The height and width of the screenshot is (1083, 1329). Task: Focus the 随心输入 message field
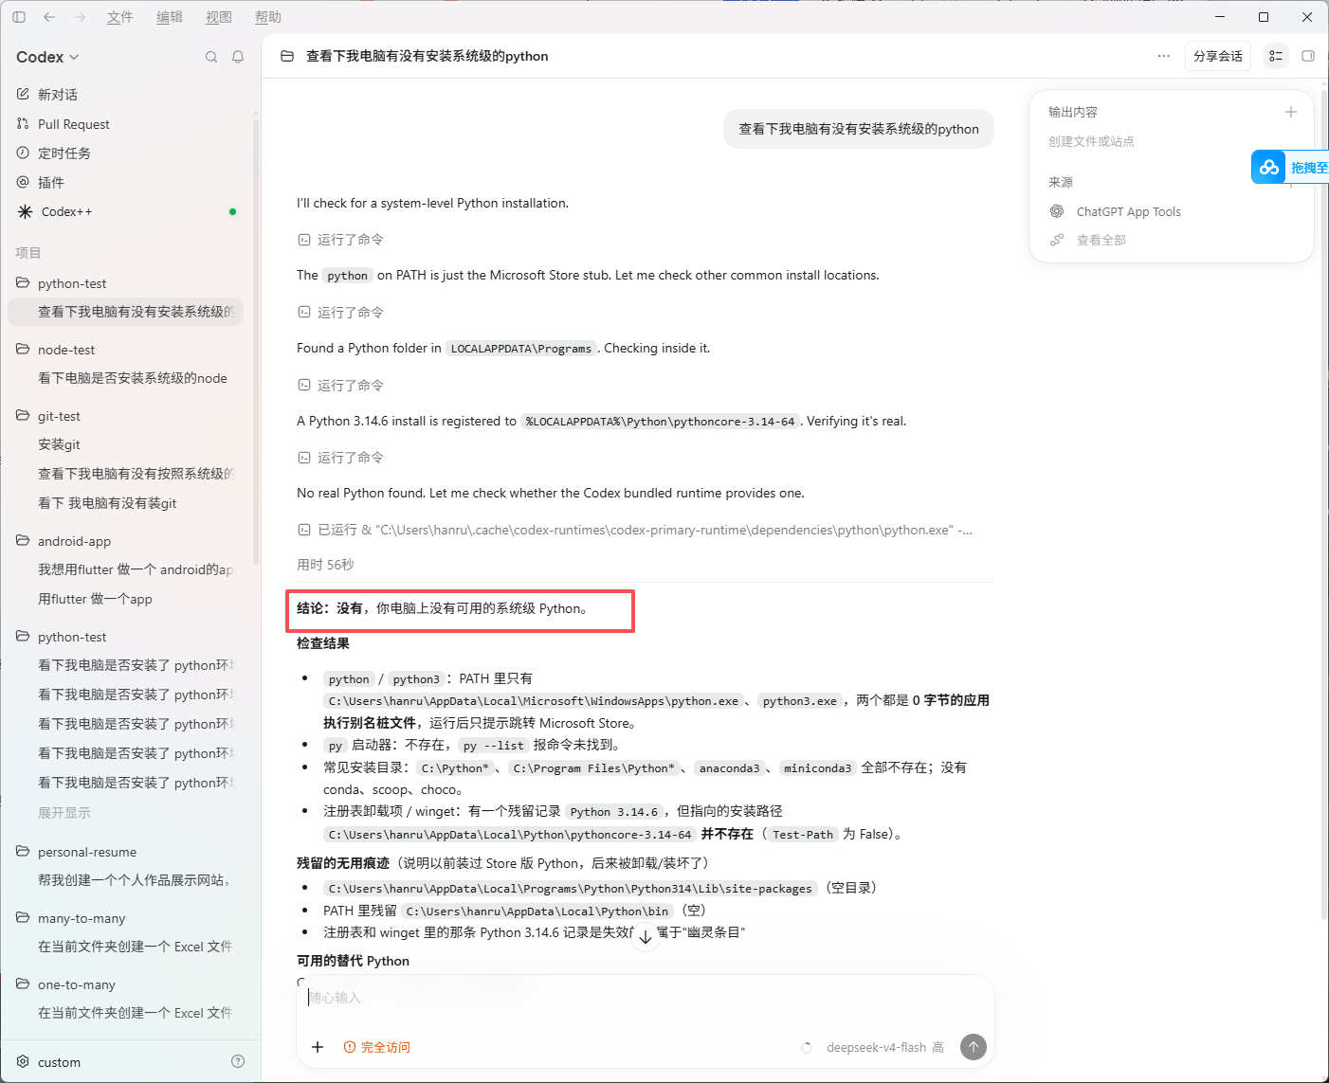click(x=645, y=998)
